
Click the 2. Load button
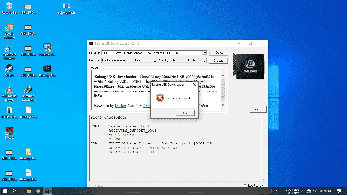click(218, 61)
